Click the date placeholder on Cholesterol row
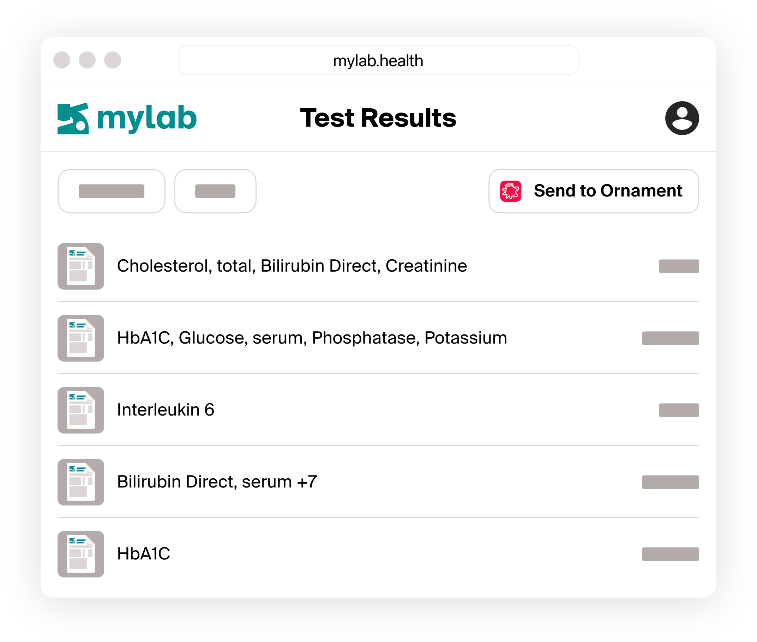 pos(679,266)
